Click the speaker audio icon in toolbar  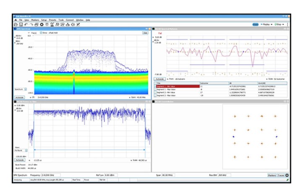click(73, 24)
